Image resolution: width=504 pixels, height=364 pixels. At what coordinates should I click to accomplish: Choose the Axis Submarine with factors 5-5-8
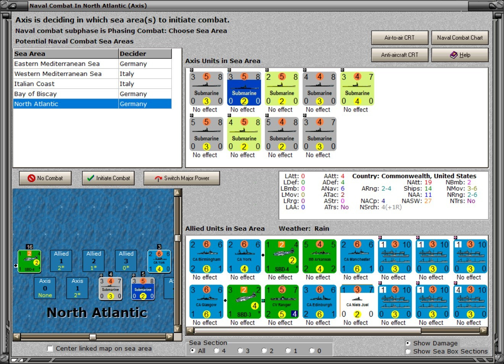coord(207,134)
